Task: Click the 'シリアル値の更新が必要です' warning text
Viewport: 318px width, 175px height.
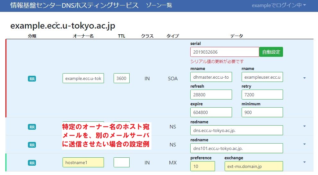Action: pos(217,61)
